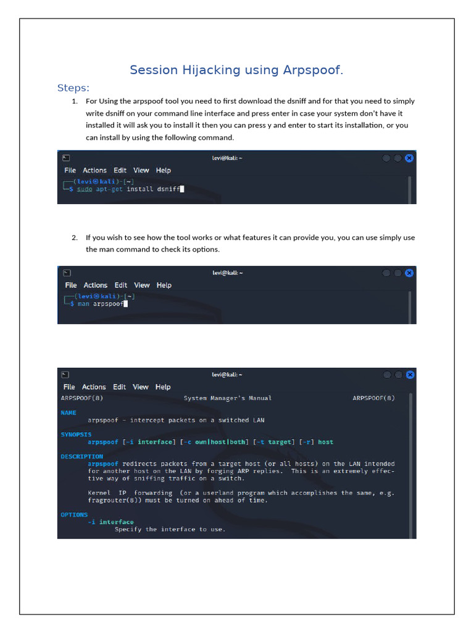Open View menu in the 'man arpspoof' terminal
Viewport: 474px width, 633px height.
(142, 286)
